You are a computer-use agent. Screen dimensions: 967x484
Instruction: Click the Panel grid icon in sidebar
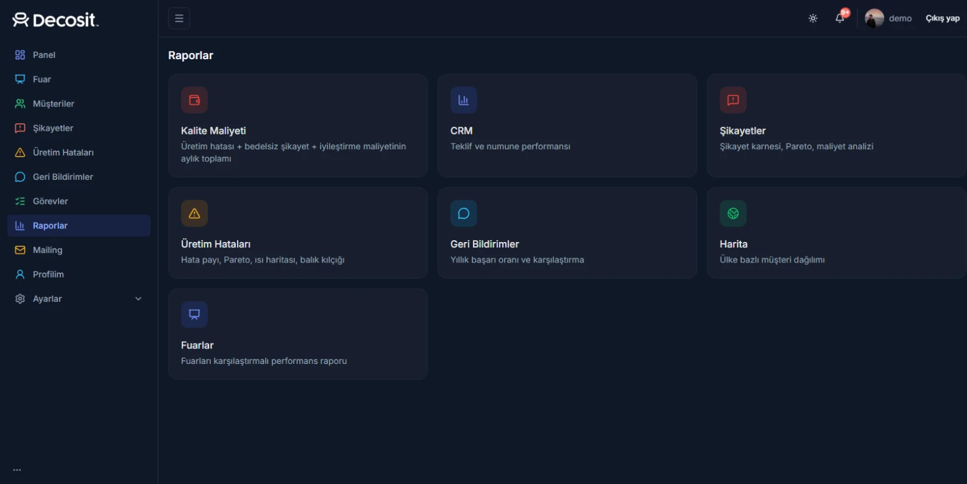coord(20,55)
